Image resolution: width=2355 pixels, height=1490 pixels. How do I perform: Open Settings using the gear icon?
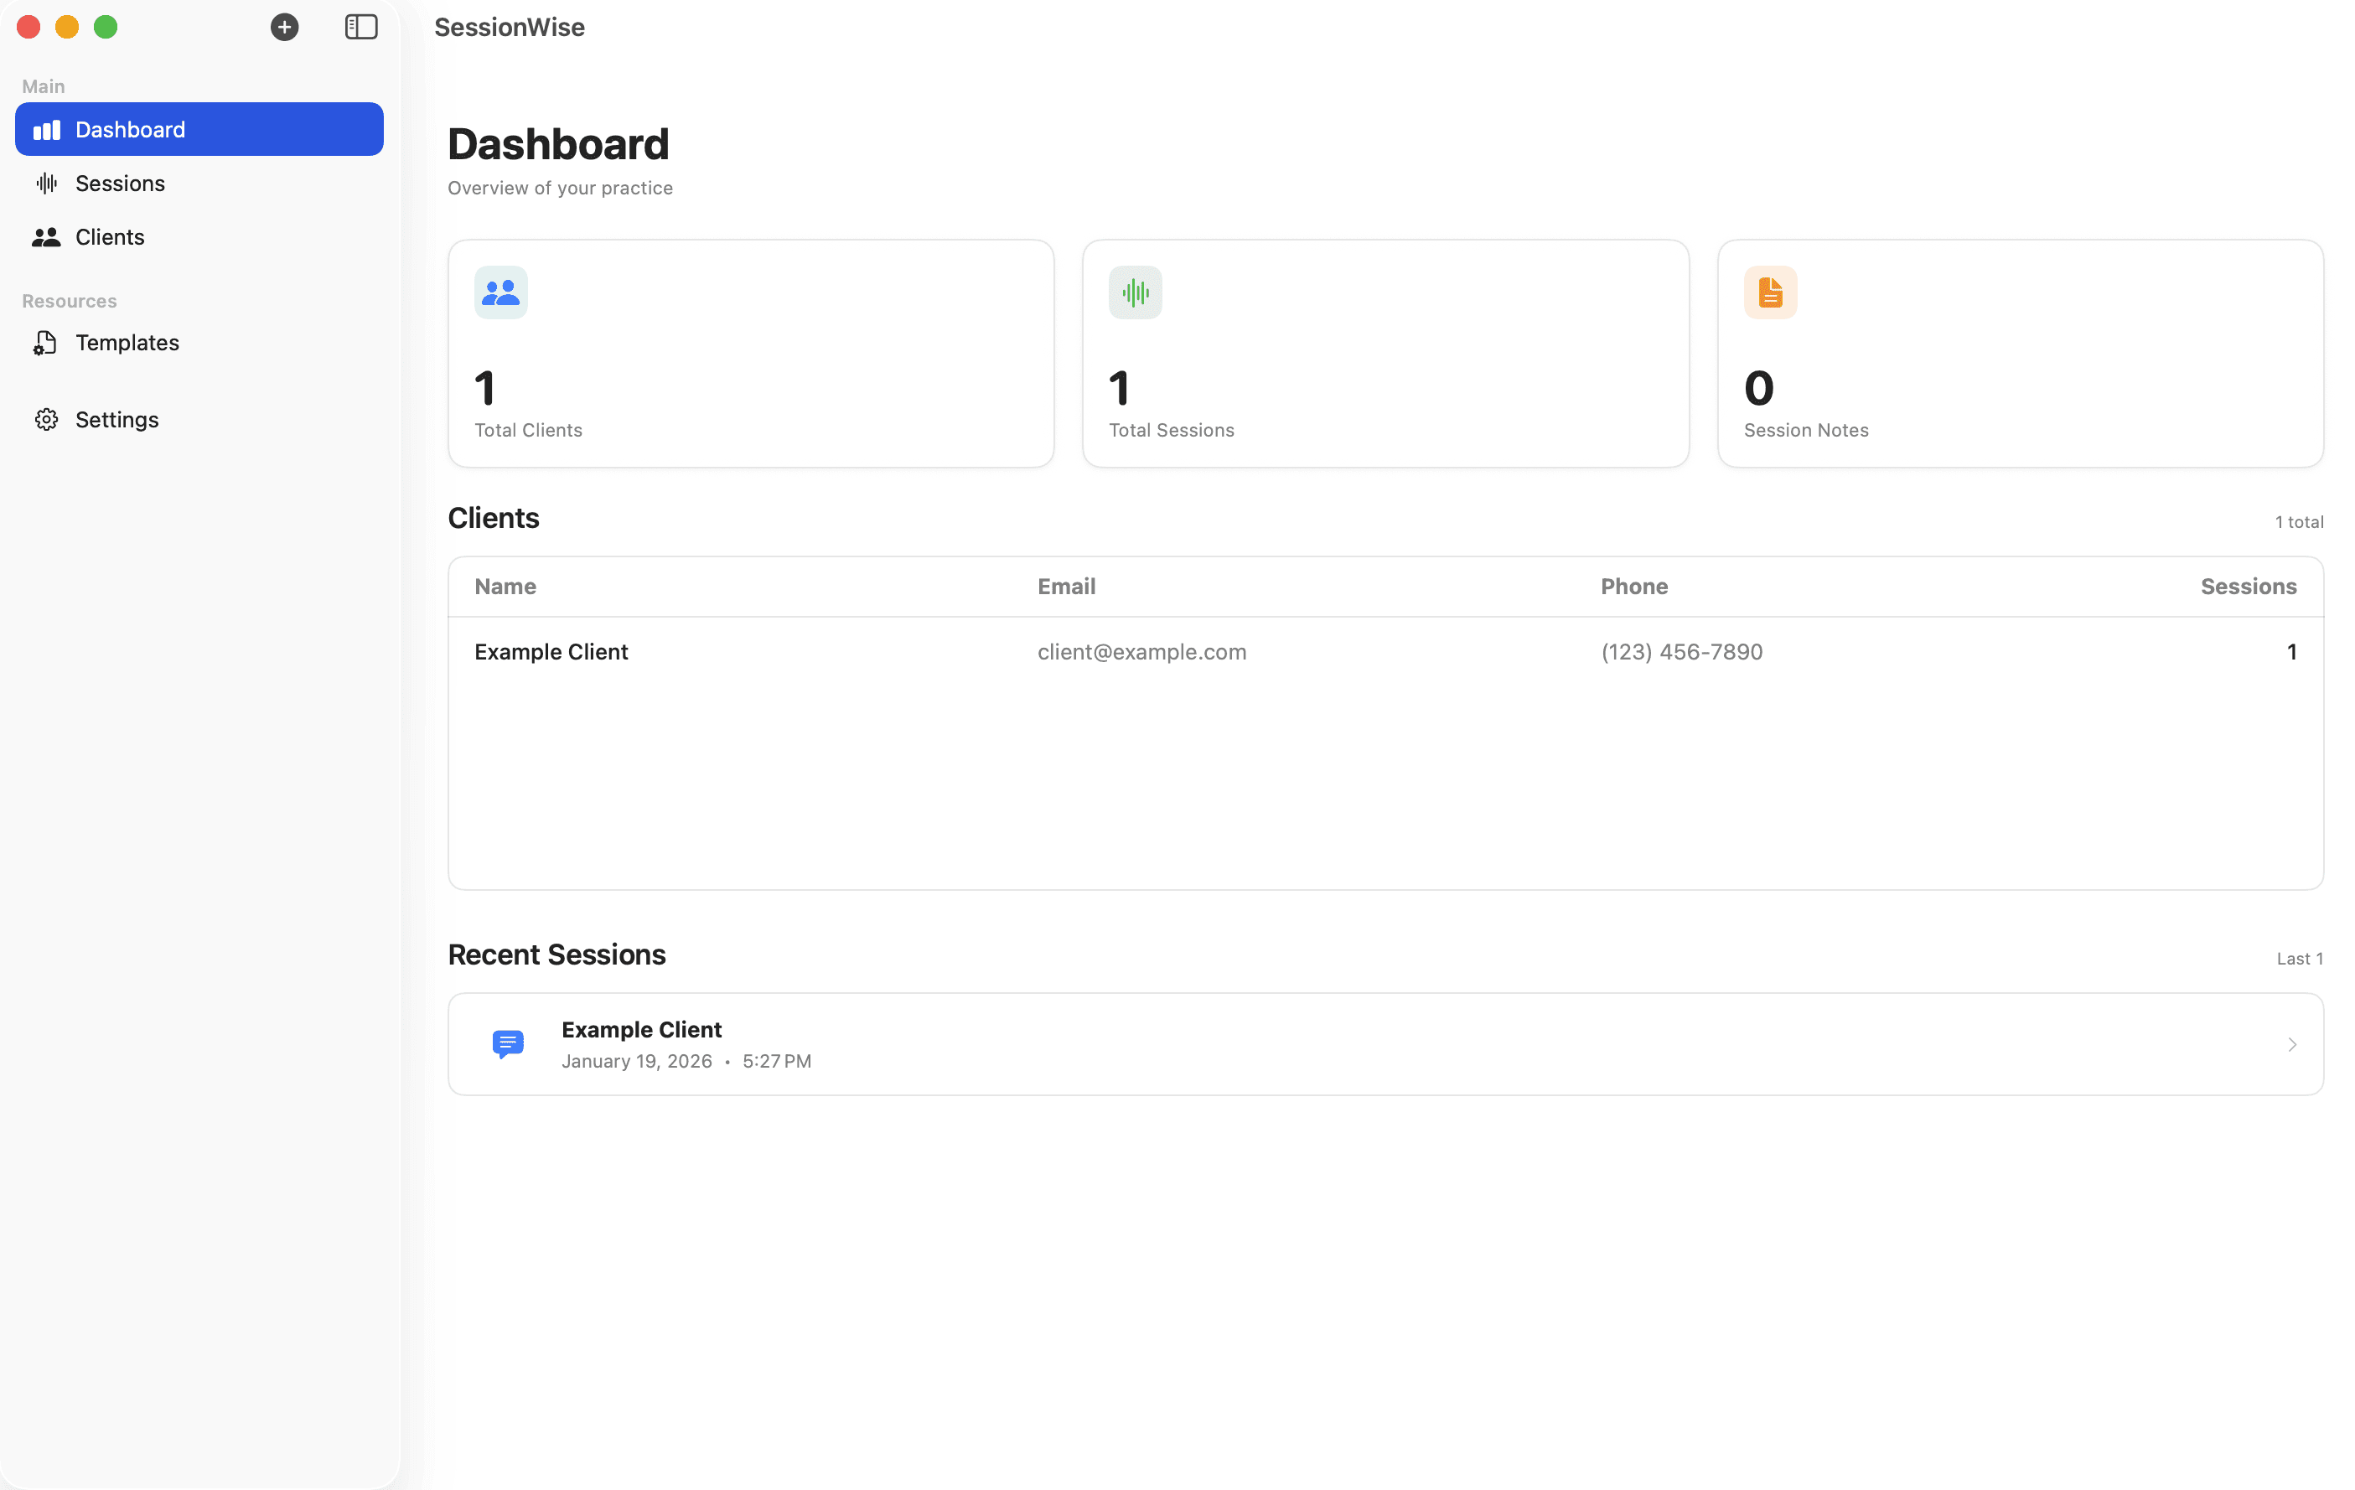(x=45, y=418)
